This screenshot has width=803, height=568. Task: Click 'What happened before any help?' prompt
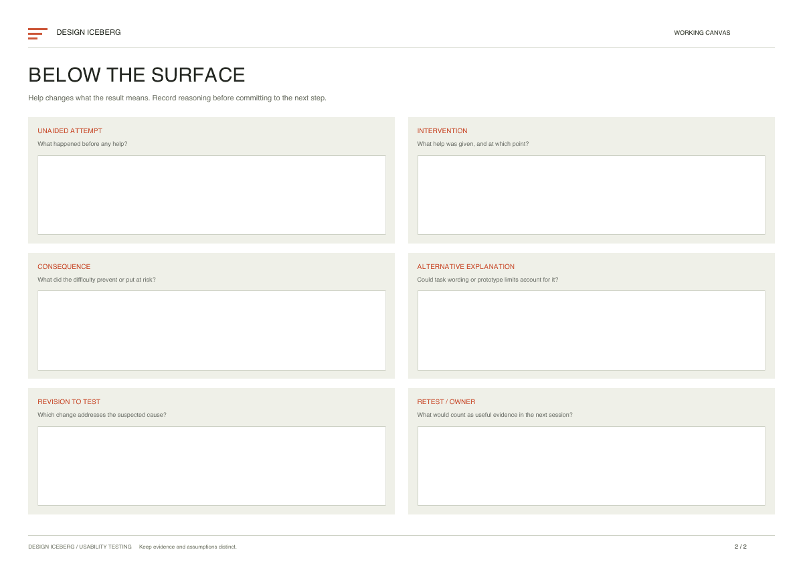pyautogui.click(x=82, y=144)
